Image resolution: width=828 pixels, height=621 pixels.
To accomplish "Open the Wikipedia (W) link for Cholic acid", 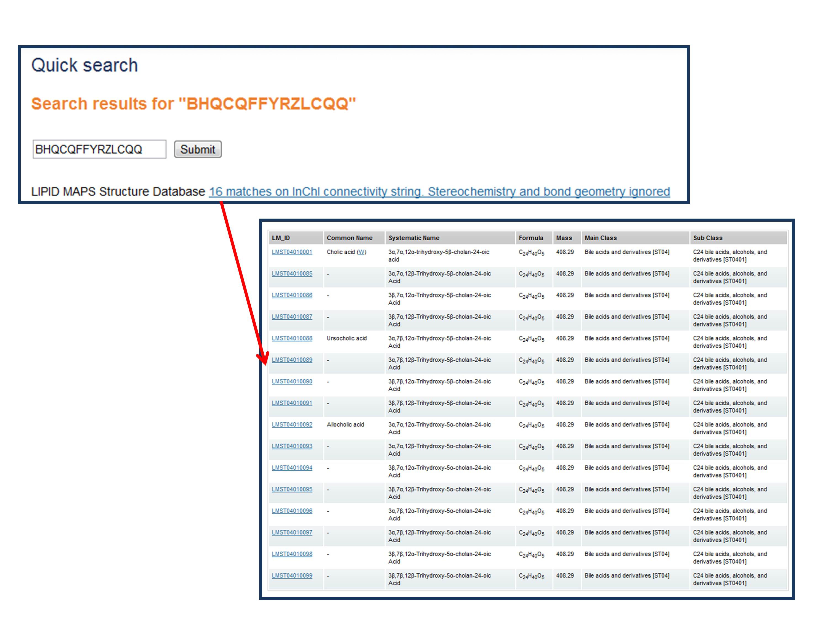I will click(361, 252).
